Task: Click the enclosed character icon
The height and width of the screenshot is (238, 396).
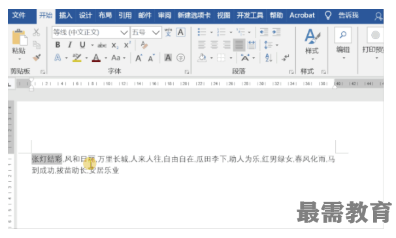Action: (x=180, y=58)
